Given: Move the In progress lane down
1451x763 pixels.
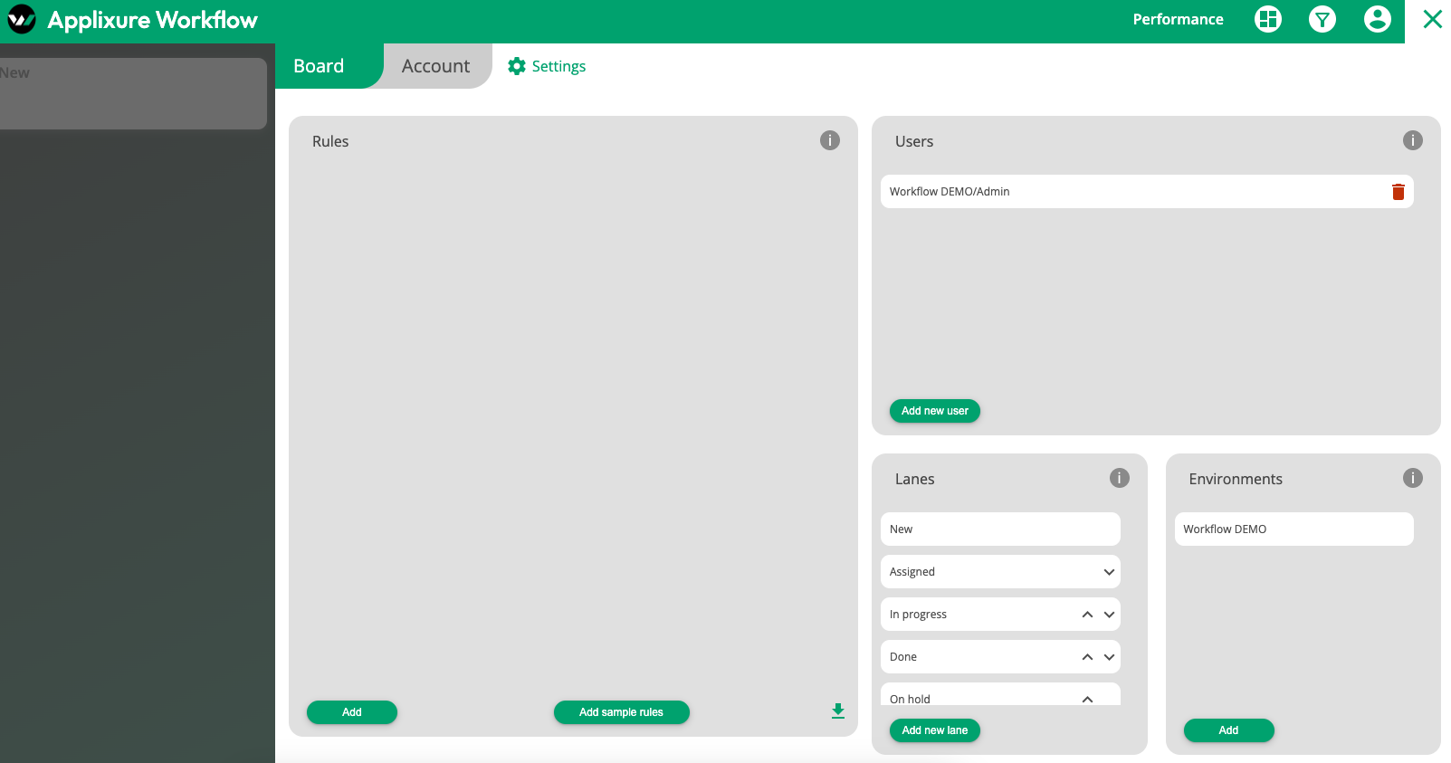Looking at the screenshot, I should tap(1109, 615).
